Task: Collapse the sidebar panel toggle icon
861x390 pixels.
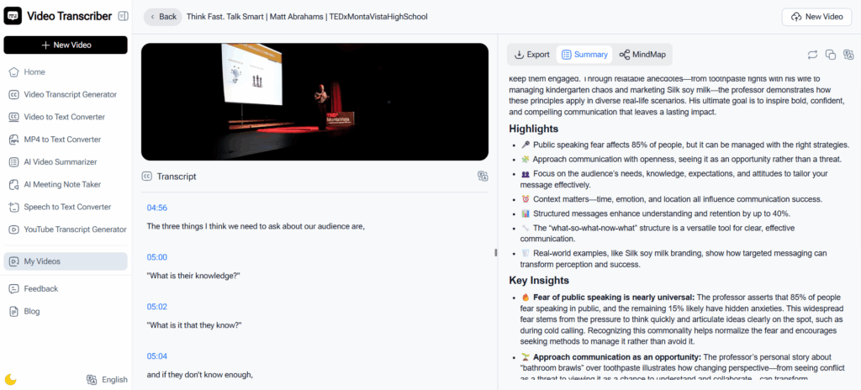Action: tap(123, 17)
